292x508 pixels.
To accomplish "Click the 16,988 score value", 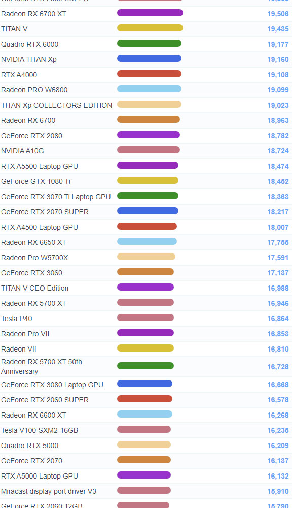I will point(278,288).
